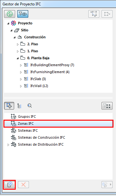
Task: Open the bottom-right IFC link arrow button
Action: pos(107,185)
